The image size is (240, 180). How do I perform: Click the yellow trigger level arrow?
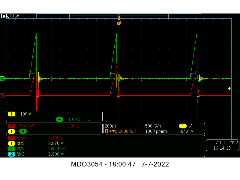pos(229,88)
